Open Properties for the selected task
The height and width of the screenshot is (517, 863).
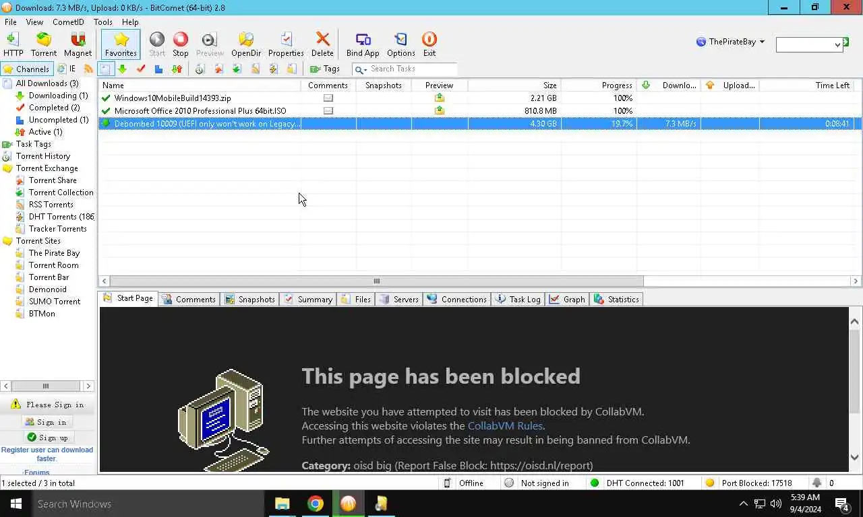[286, 44]
